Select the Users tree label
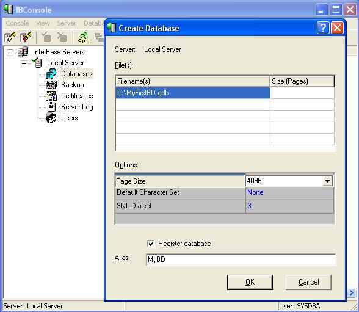Screen dimensions: 359x312 coord(70,118)
